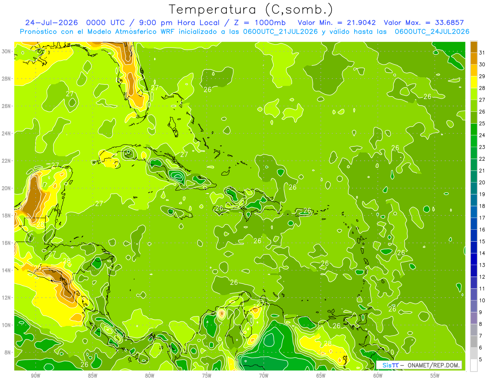
Task: Click the 30N latitude label
Action: (x=7, y=51)
